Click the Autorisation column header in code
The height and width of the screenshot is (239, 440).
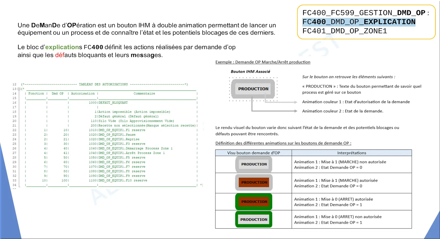tap(83, 94)
